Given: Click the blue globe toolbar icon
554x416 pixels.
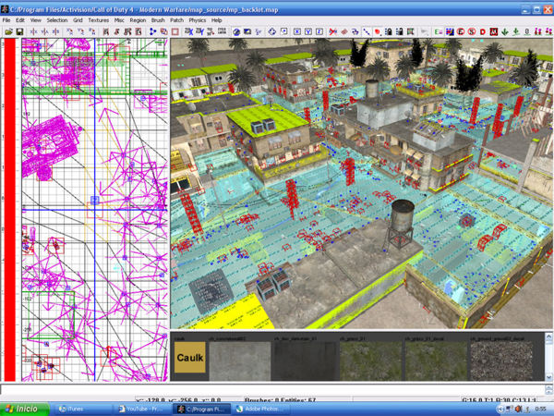Looking at the screenshot, I should tap(236, 31).
